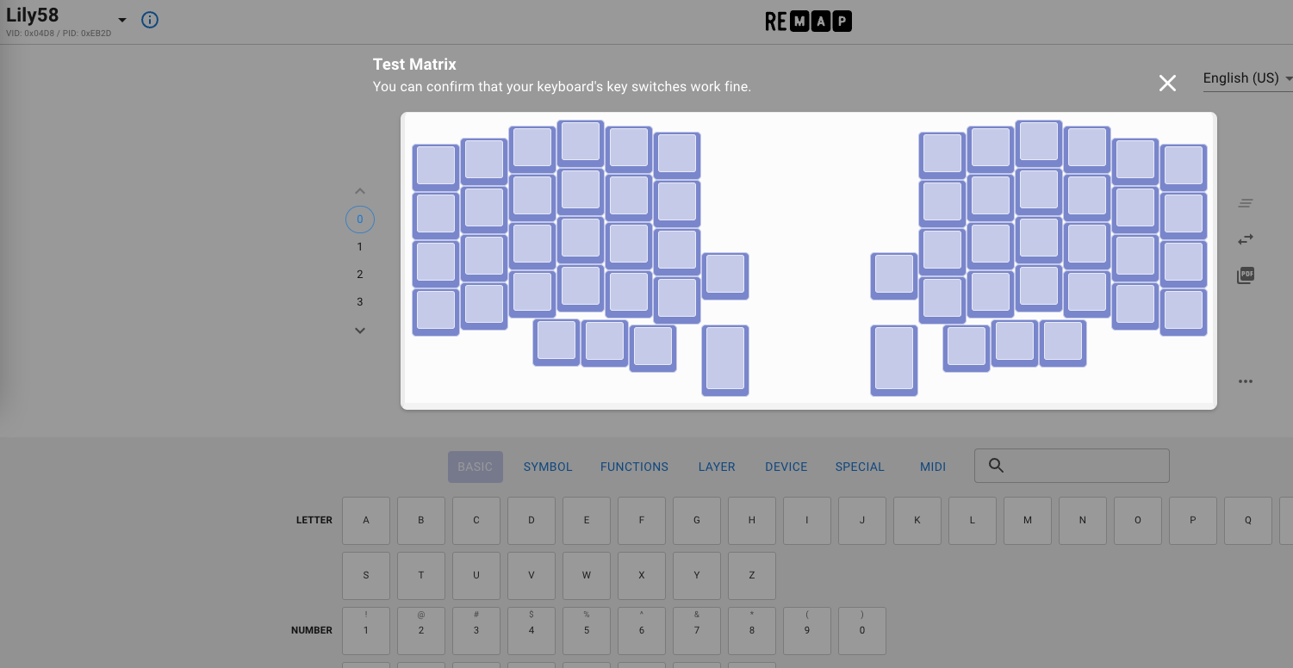
Task: Open keyboard info icon next to Lily58
Action: point(150,20)
